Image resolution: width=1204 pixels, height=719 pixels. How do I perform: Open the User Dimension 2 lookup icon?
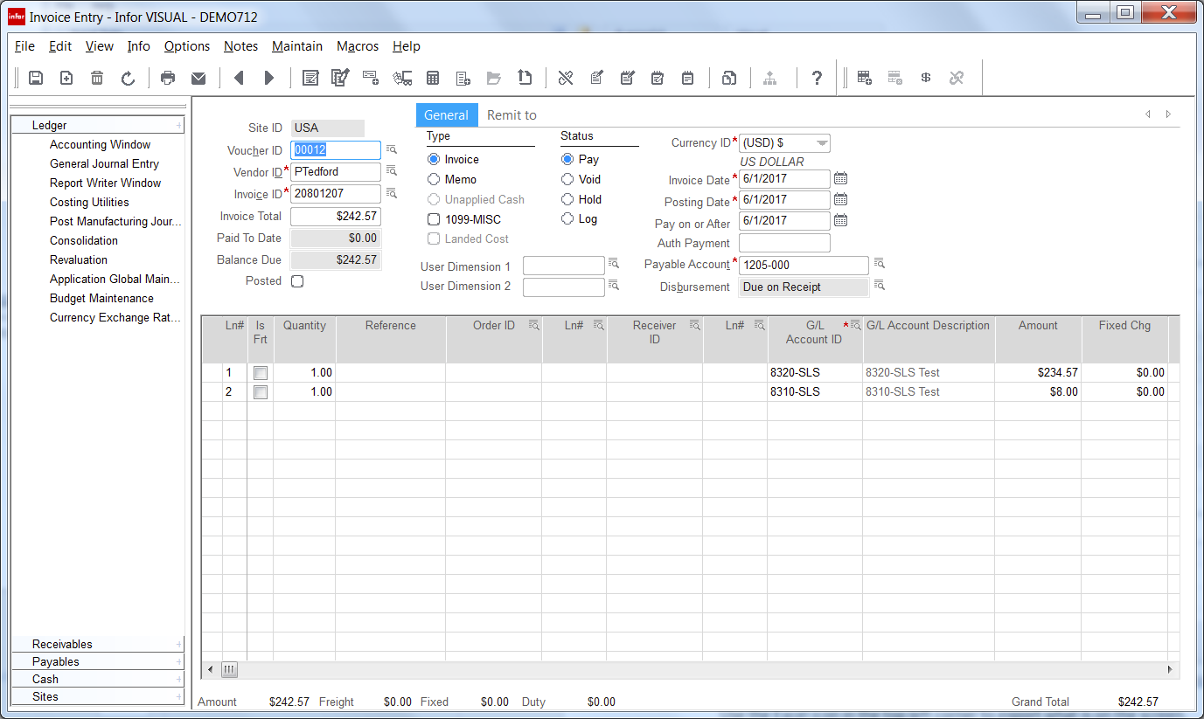[614, 285]
